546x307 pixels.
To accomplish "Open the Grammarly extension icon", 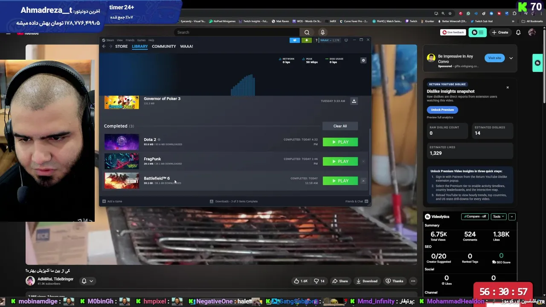I will coord(468,13).
